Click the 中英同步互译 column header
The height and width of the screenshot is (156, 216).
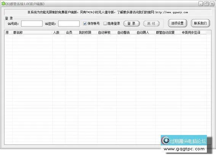(194, 32)
